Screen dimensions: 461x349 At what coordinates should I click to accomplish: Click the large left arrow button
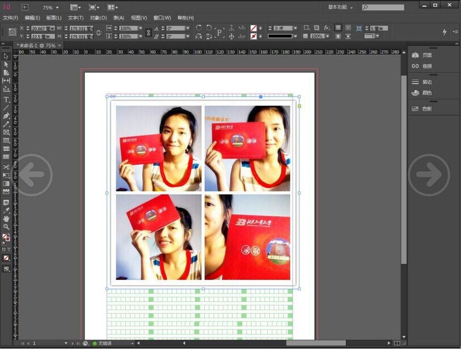point(32,175)
